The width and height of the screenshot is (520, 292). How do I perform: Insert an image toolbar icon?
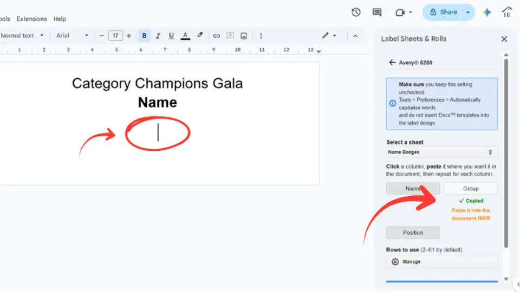pos(244,36)
